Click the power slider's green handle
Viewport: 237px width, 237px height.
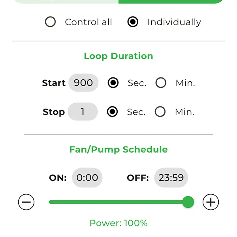[x=188, y=202]
